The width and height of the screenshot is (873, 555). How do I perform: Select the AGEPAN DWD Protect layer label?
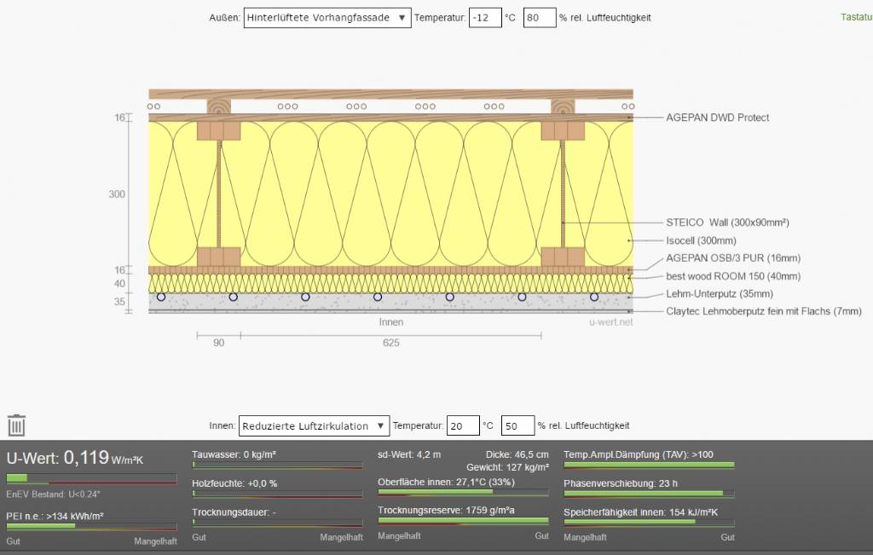pyautogui.click(x=717, y=118)
